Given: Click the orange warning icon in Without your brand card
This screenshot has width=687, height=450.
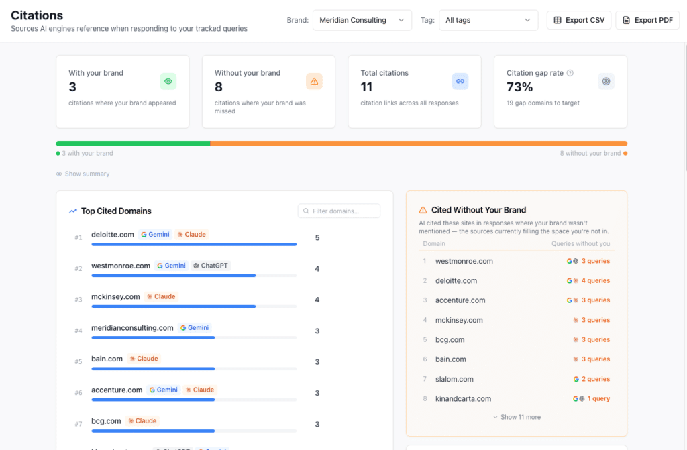Looking at the screenshot, I should pyautogui.click(x=314, y=82).
